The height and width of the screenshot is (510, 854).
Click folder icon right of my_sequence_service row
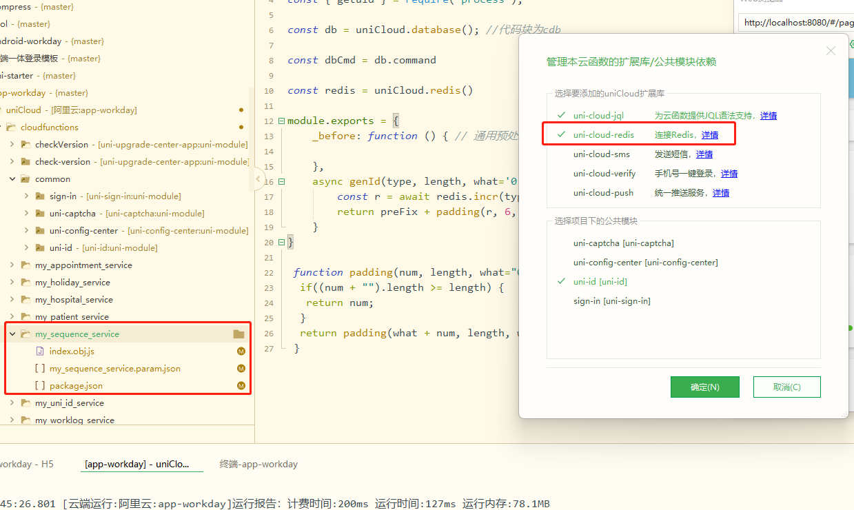238,334
